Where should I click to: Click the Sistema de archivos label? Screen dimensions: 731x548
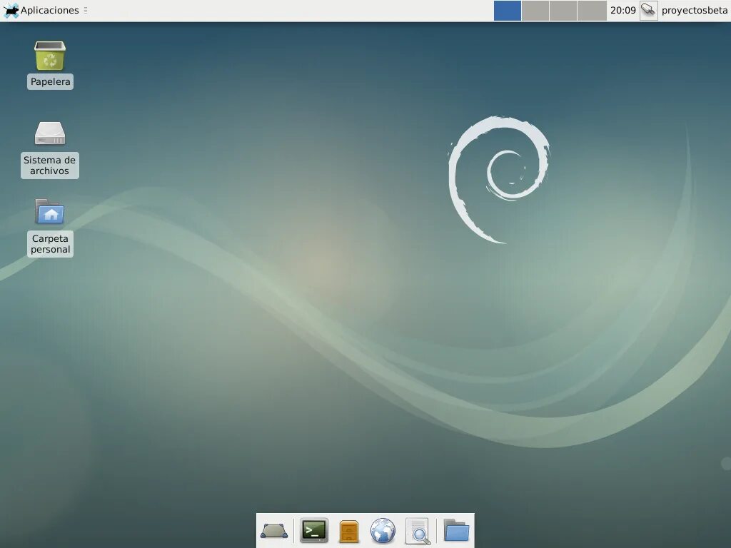tap(50, 166)
